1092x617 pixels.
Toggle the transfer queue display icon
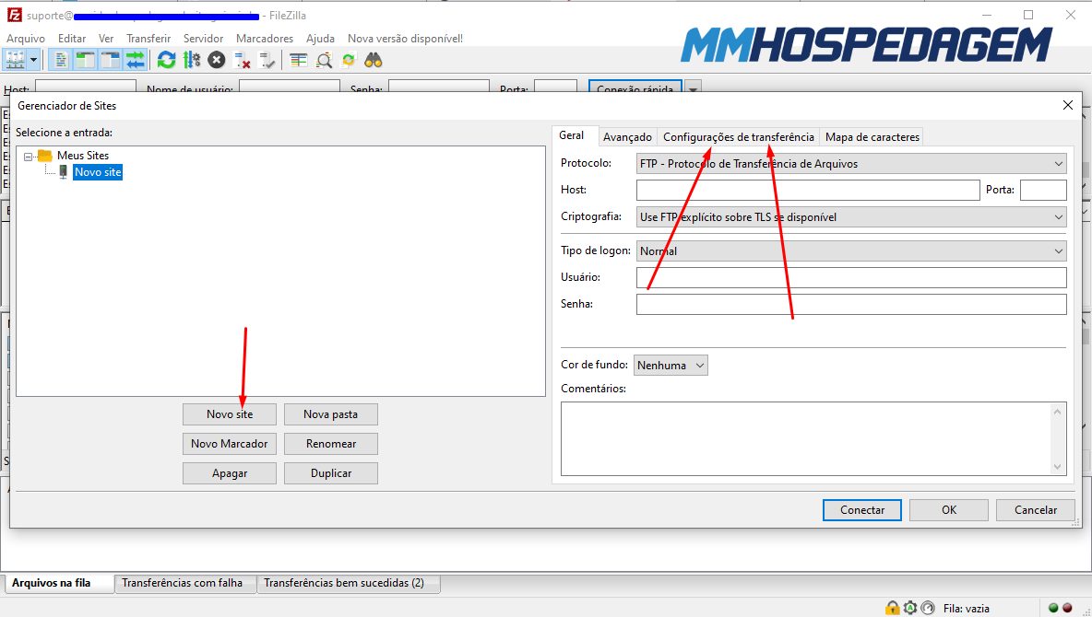click(135, 61)
